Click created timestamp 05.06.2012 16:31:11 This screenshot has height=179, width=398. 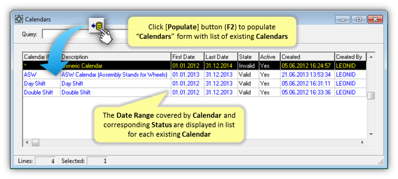click(x=307, y=83)
